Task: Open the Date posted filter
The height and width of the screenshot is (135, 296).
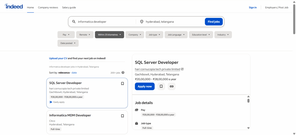Action: [68, 43]
